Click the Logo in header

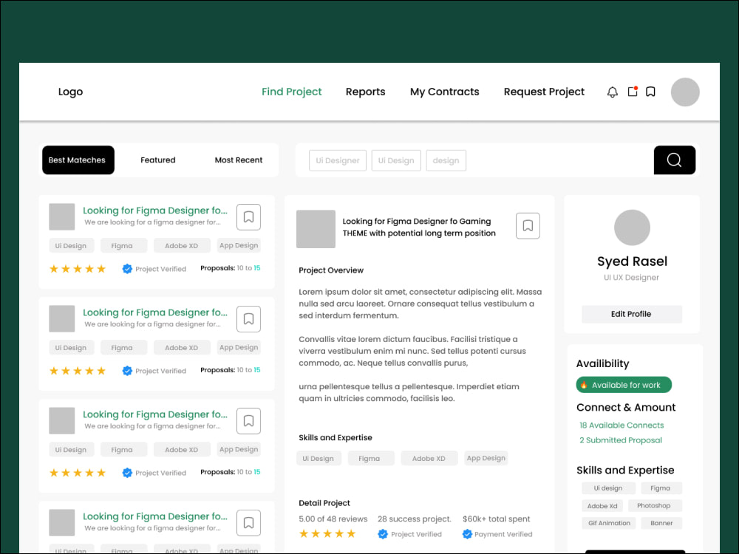click(71, 92)
